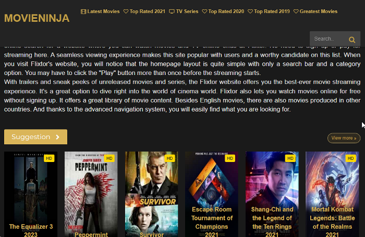Click the Suggestion button
The width and height of the screenshot is (365, 237).
[35, 137]
